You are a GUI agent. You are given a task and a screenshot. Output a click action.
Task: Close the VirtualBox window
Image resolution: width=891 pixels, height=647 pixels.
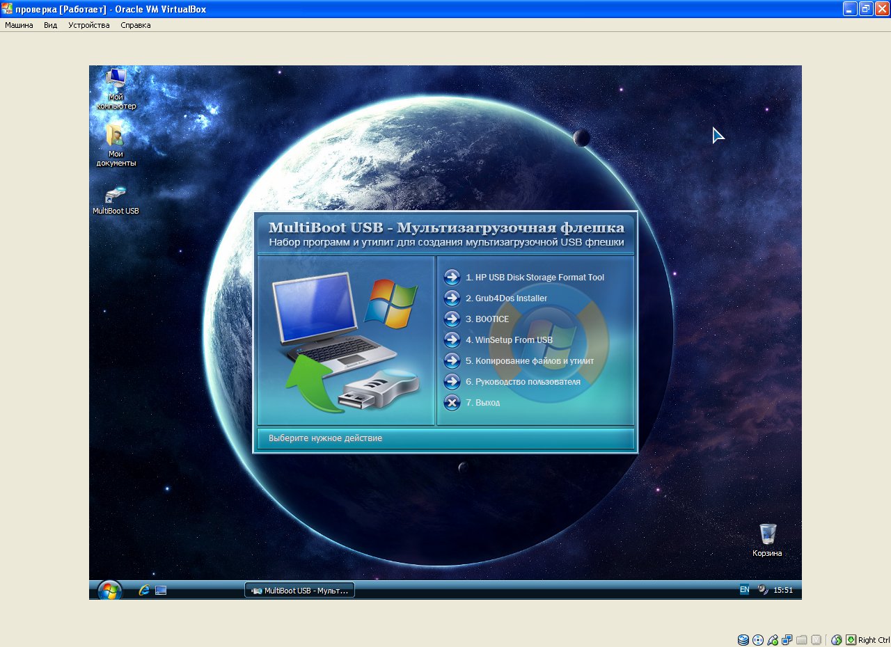[882, 8]
